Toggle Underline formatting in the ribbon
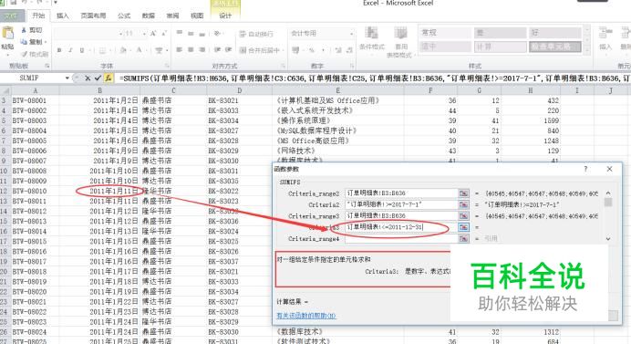This screenshot has height=344, width=631. click(x=82, y=50)
